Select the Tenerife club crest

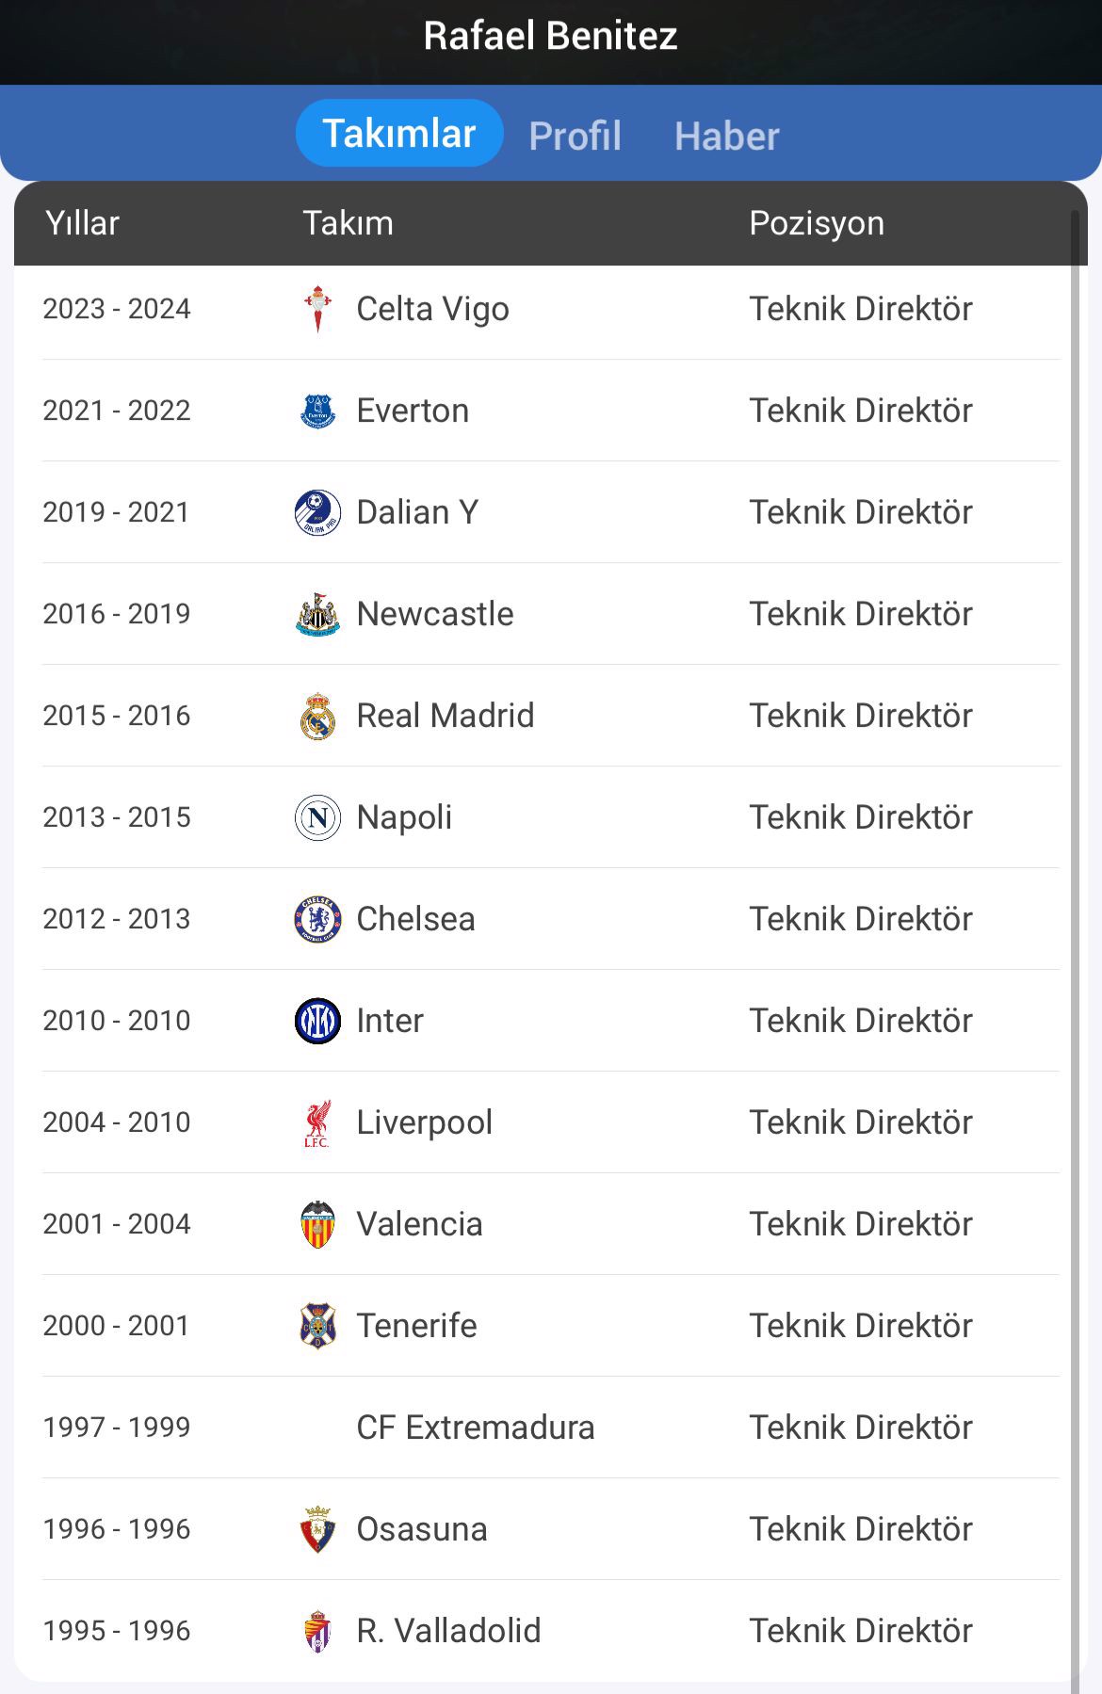coord(317,1326)
